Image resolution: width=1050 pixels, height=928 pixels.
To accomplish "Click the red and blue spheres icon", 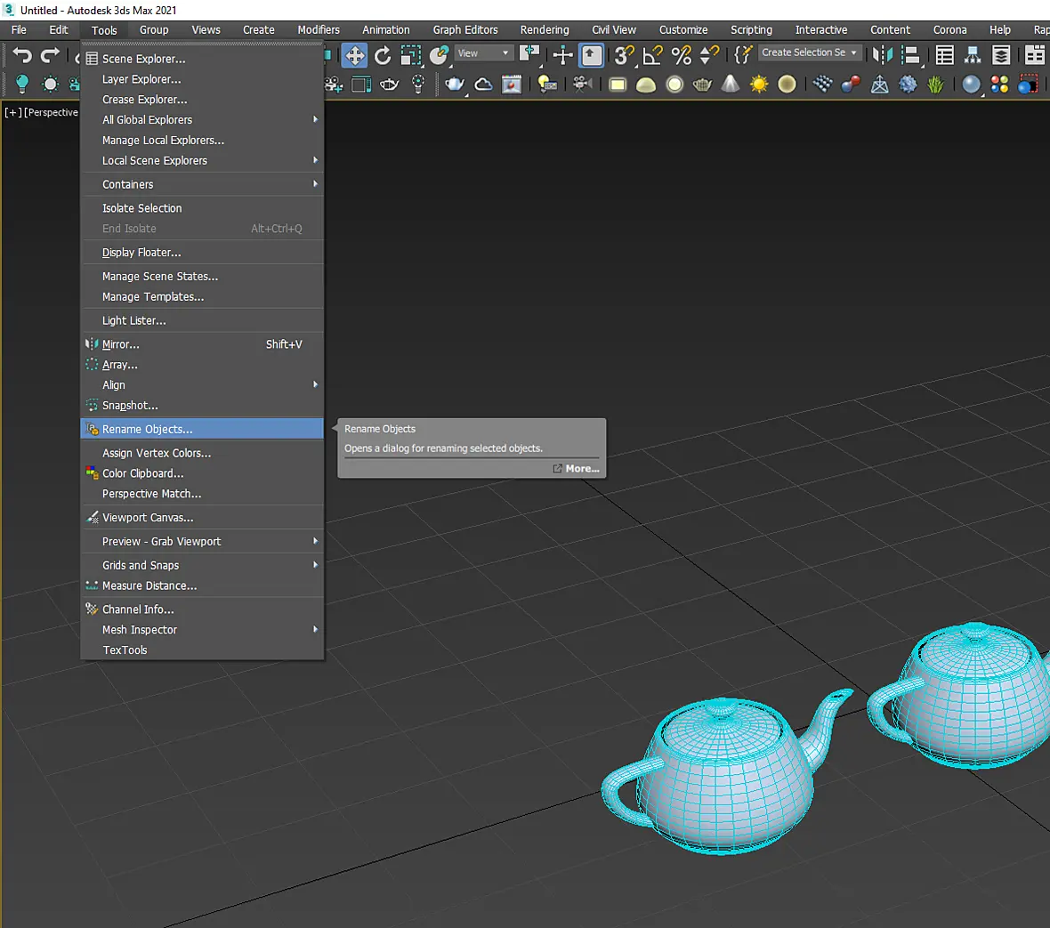I will [x=851, y=85].
